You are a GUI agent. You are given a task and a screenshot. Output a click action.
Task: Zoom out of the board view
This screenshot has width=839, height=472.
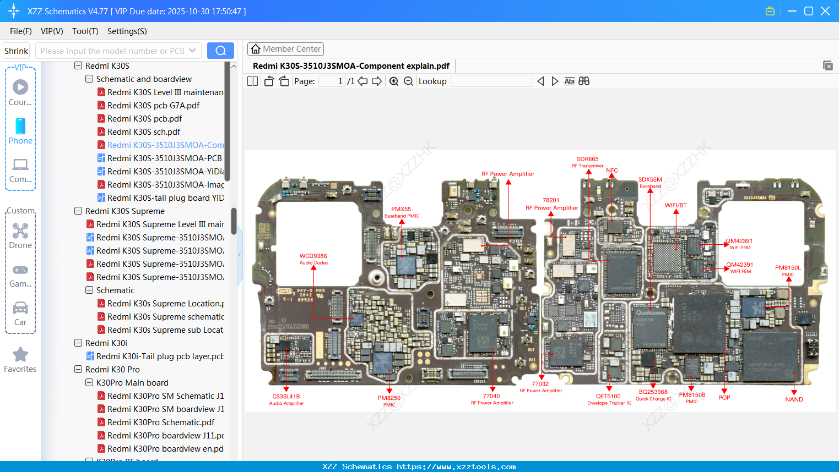[408, 81]
